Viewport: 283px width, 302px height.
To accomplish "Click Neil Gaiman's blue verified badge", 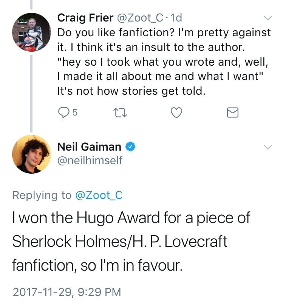I will pos(130,147).
